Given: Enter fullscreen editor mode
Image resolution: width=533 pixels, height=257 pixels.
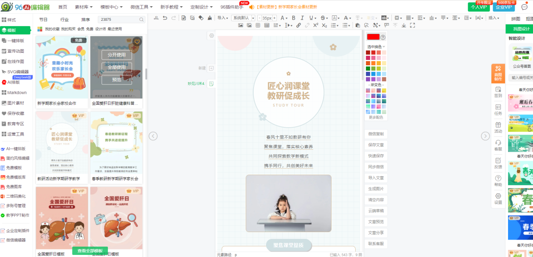Looking at the screenshot, I should click(x=412, y=25).
